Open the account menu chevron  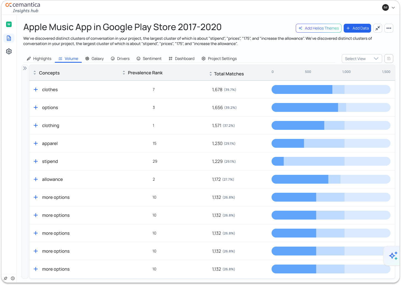click(x=393, y=8)
